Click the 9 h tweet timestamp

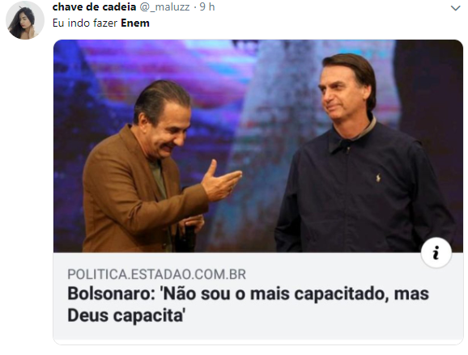tap(207, 6)
